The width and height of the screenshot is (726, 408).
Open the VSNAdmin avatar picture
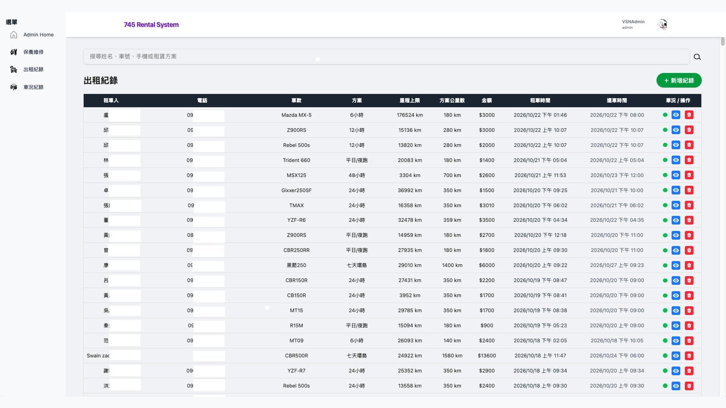(x=662, y=24)
